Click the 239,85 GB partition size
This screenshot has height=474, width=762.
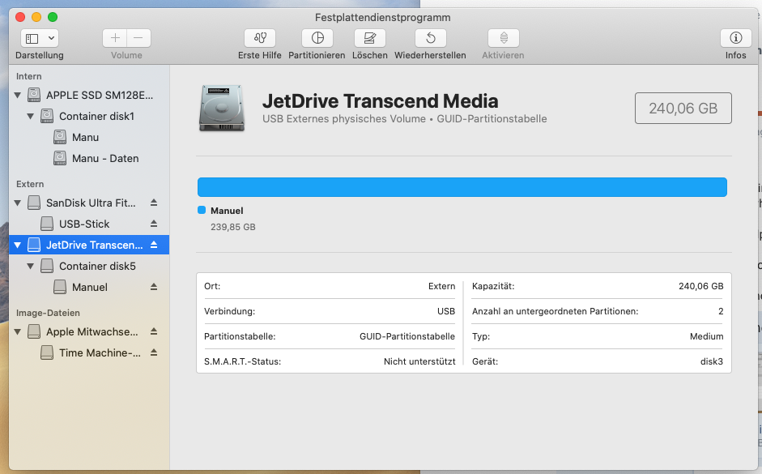232,227
